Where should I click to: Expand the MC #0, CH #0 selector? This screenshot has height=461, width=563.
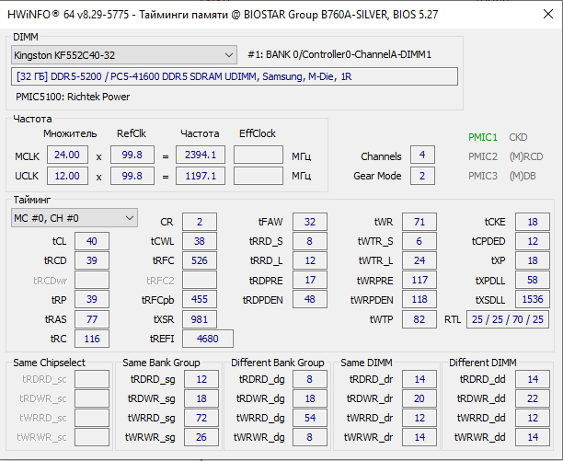coord(74,218)
